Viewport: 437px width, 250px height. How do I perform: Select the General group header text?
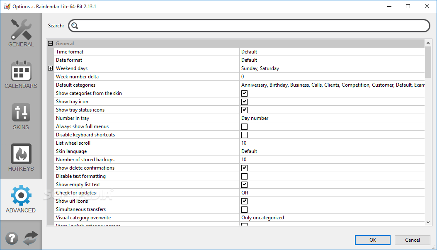pos(65,44)
